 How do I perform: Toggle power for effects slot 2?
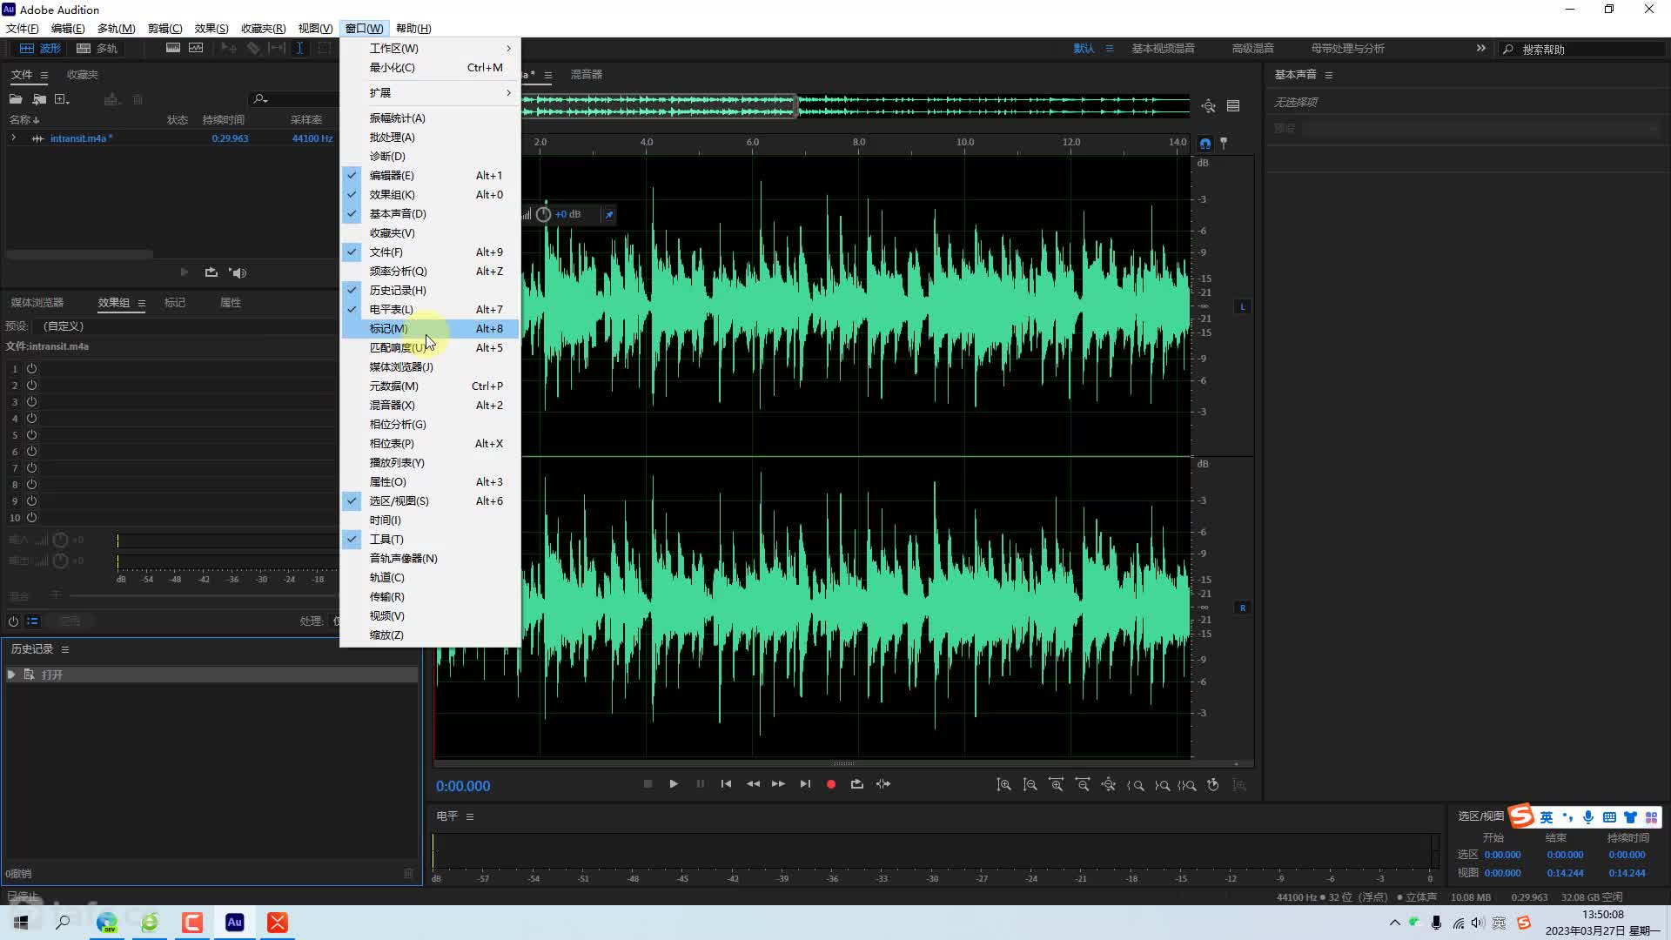point(31,385)
